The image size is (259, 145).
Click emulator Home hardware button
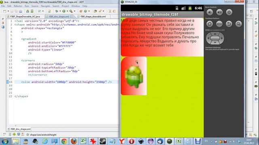[x=210, y=24]
